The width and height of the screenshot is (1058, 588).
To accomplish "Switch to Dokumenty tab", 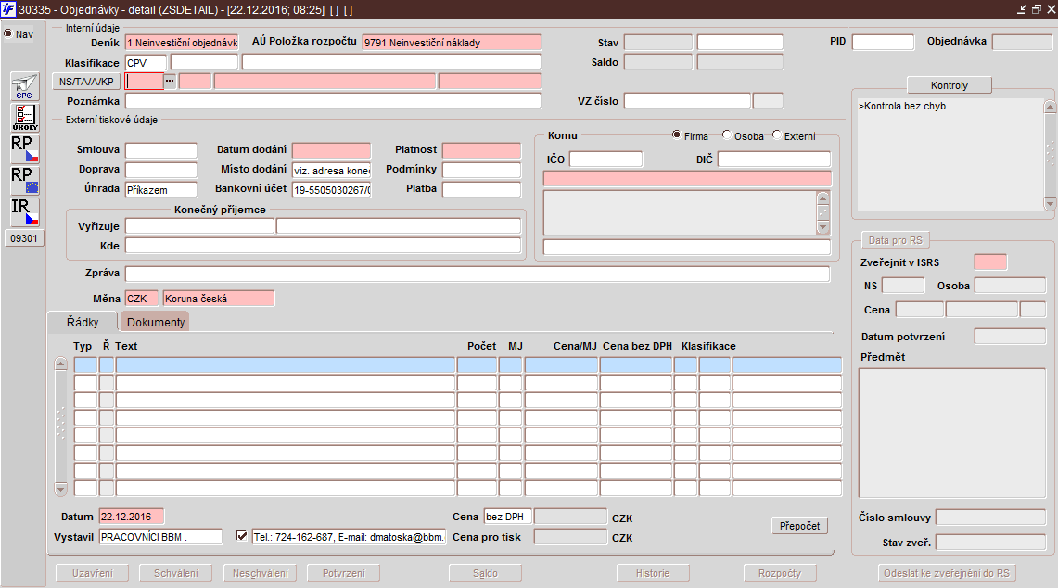I will tap(155, 322).
